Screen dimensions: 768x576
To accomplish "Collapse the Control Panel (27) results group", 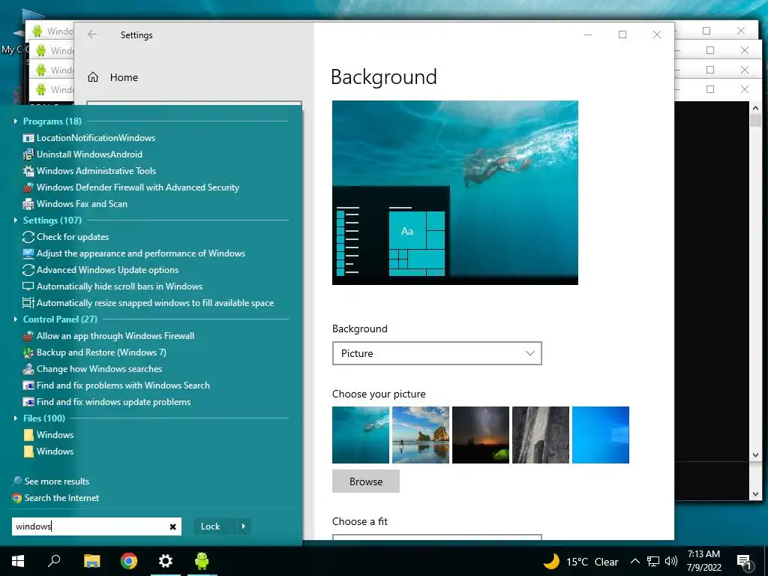I will click(15, 319).
